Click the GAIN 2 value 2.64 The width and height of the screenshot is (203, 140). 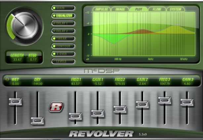[142, 84]
